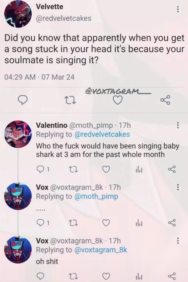This screenshot has width=188, height=282.
Task: View analytics on Valentino's reply
Action: click(139, 169)
